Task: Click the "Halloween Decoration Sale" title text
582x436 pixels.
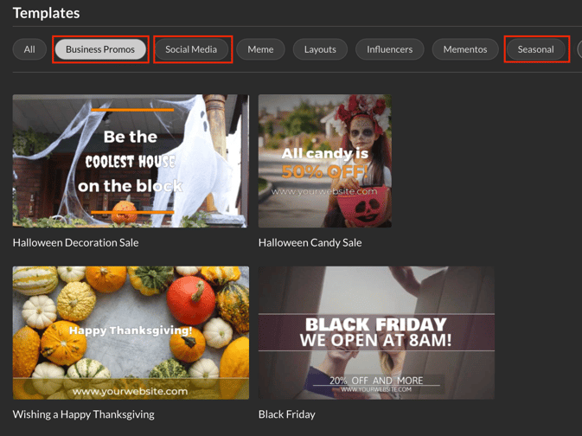Action: coord(75,243)
